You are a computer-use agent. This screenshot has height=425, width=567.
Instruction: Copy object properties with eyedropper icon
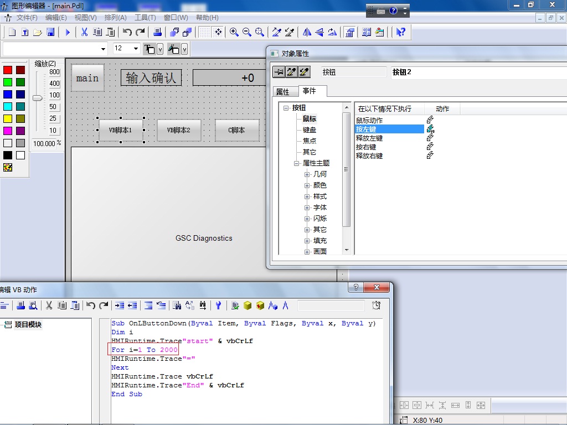[277, 33]
